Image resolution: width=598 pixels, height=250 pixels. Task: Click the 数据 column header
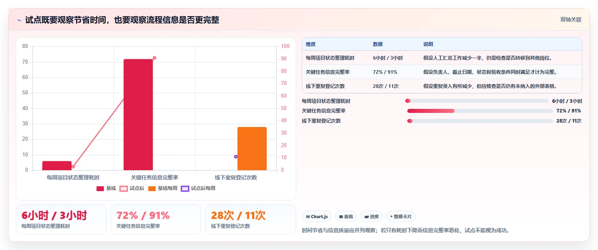pos(378,44)
